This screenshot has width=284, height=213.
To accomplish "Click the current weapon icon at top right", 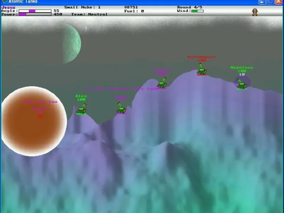I will click(x=255, y=12).
